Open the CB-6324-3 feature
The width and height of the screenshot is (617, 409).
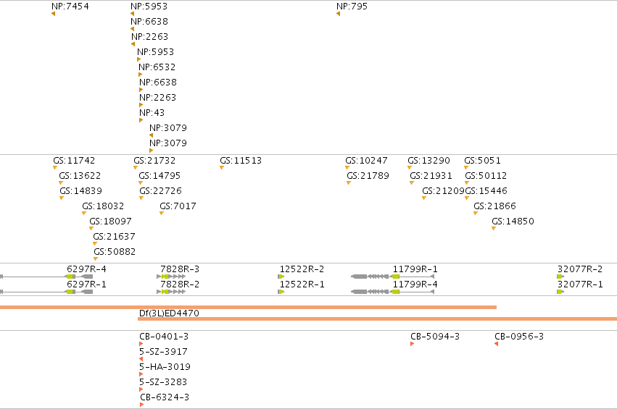click(141, 405)
